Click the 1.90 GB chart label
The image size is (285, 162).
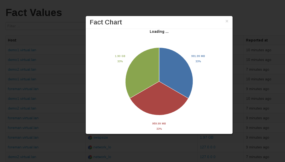click(x=120, y=56)
